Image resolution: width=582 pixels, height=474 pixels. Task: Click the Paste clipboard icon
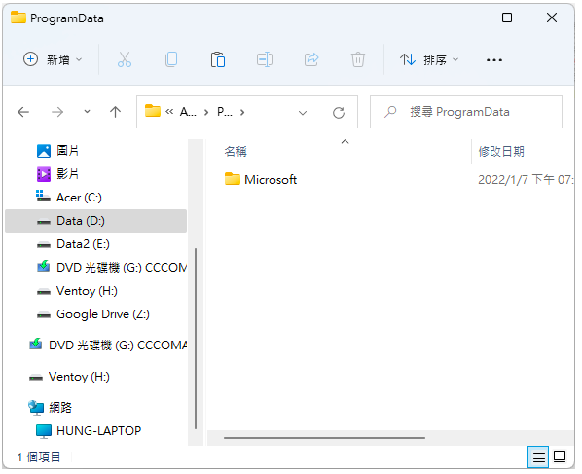[218, 59]
